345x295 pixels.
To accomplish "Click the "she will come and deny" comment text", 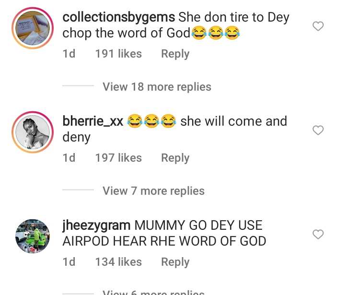I will 233,122.
